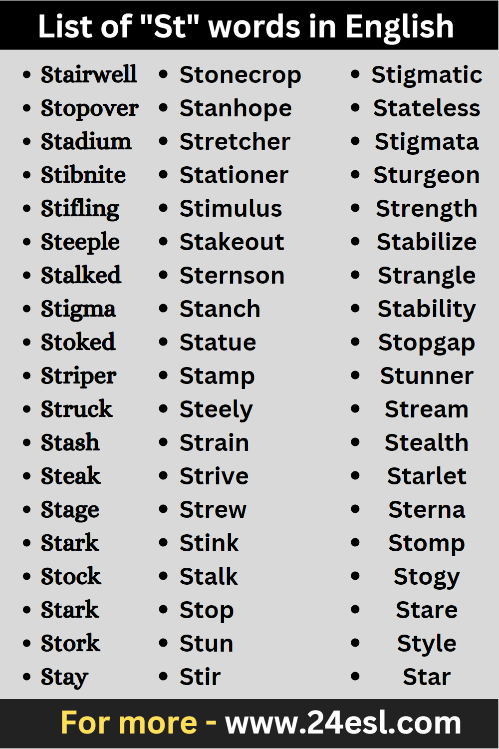The width and height of the screenshot is (499, 749).
Task: Pick the word Style
Action: tap(427, 644)
